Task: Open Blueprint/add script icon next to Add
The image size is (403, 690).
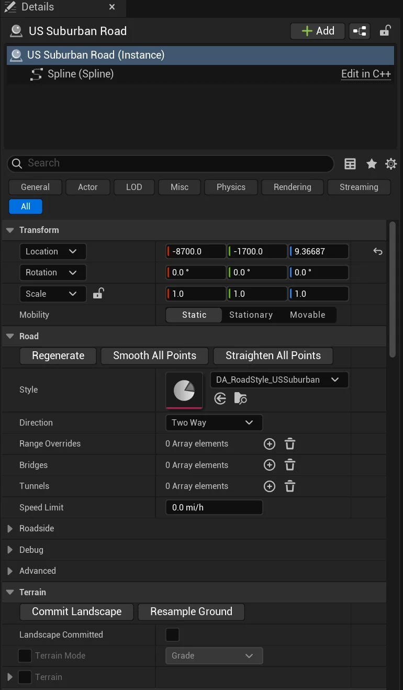Action: click(360, 31)
